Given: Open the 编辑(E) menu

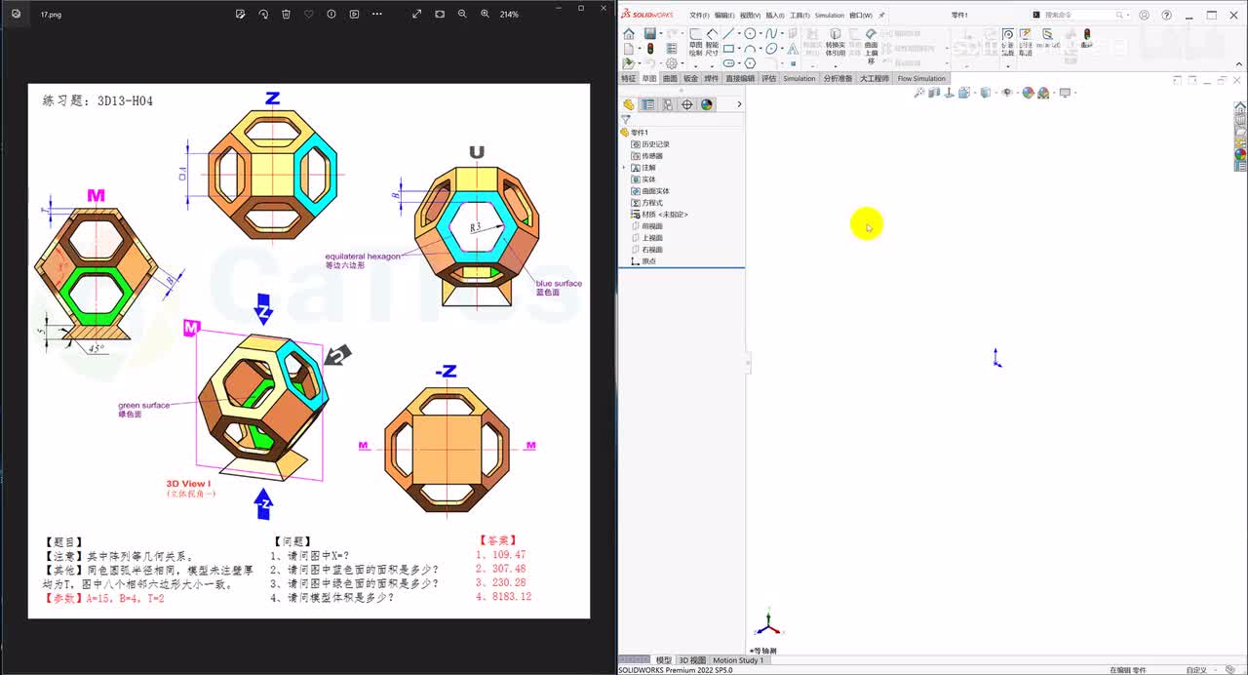Looking at the screenshot, I should [724, 16].
